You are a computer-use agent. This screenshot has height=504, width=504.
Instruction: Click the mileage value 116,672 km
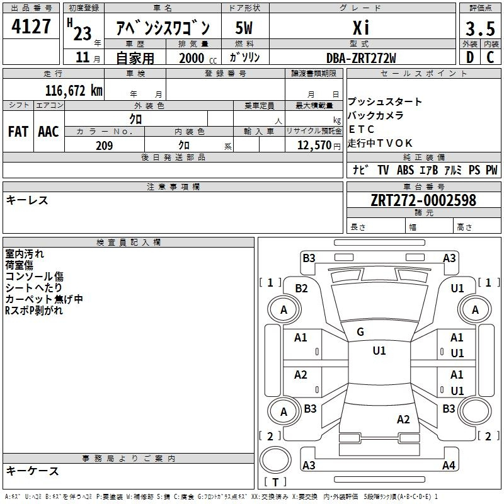tap(74, 90)
